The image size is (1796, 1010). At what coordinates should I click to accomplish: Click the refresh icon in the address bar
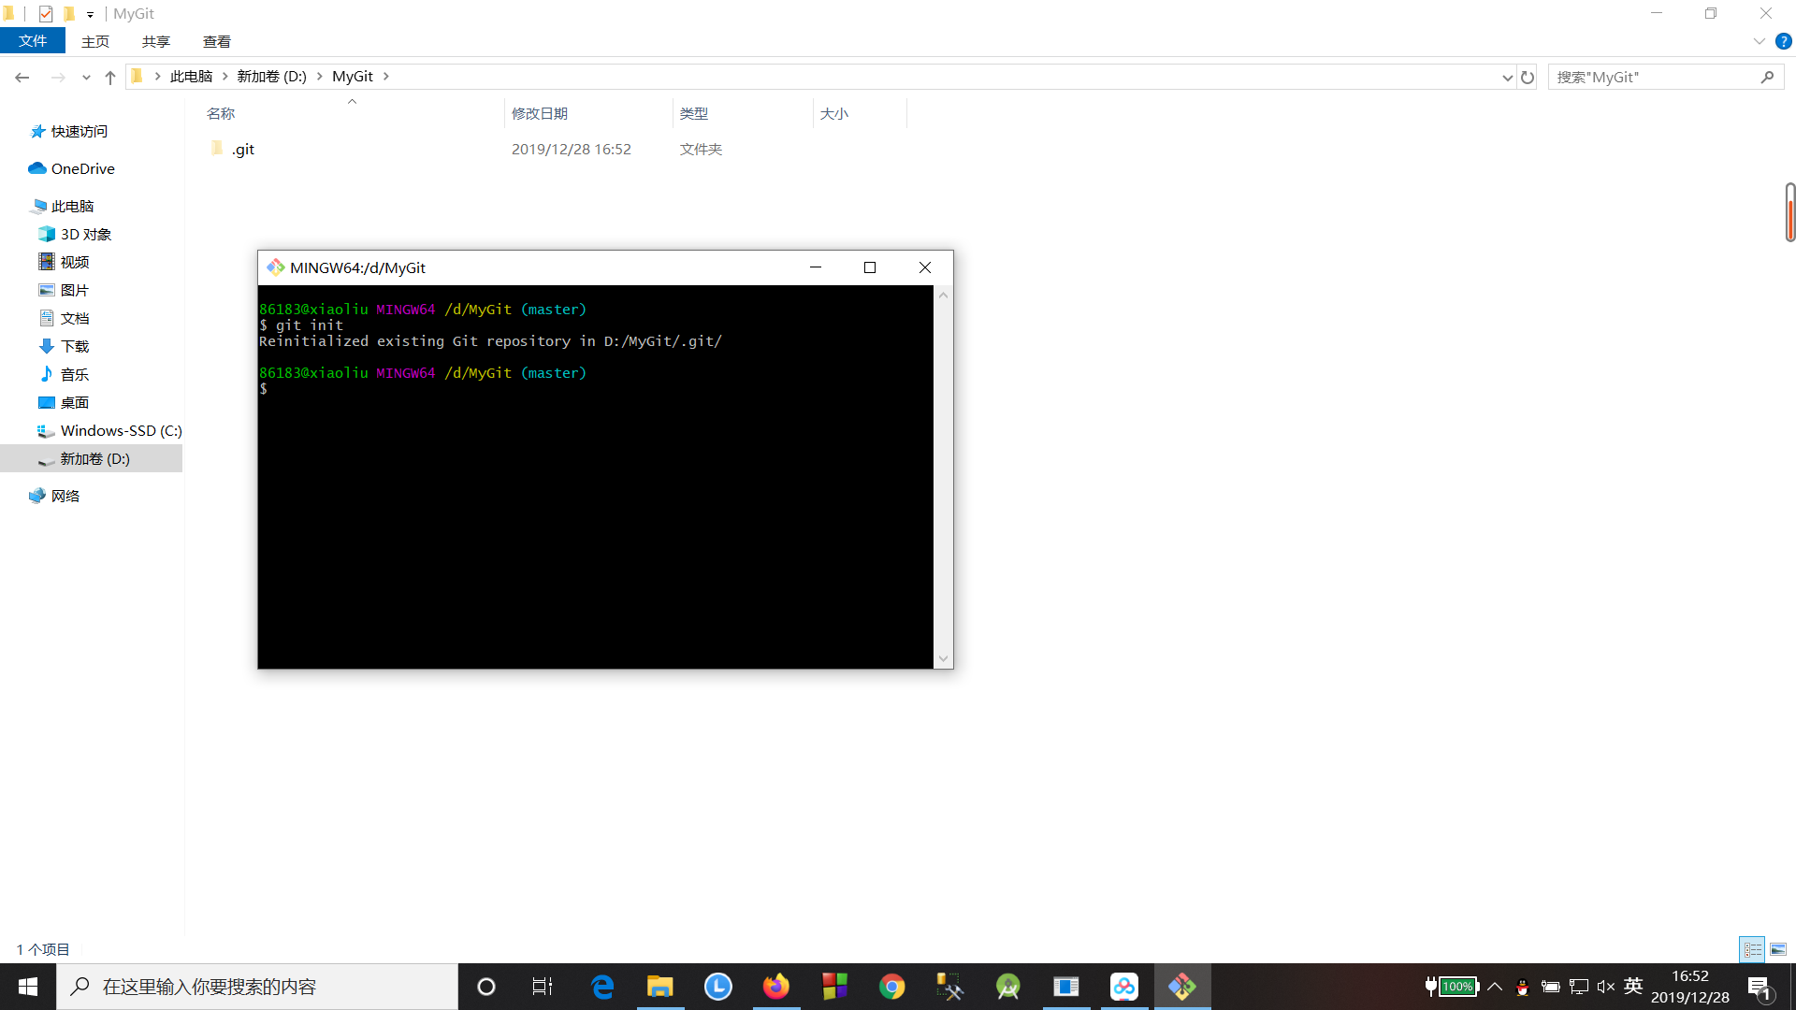[1528, 77]
